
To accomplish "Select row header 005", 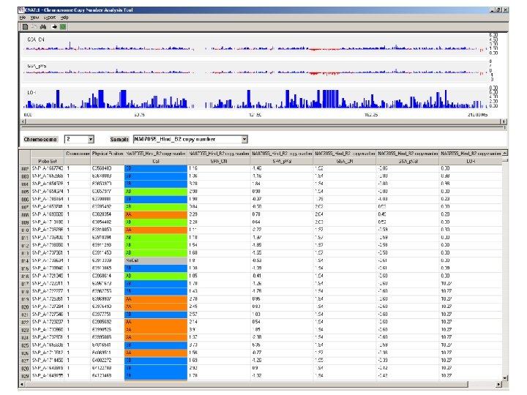I will pos(25,192).
